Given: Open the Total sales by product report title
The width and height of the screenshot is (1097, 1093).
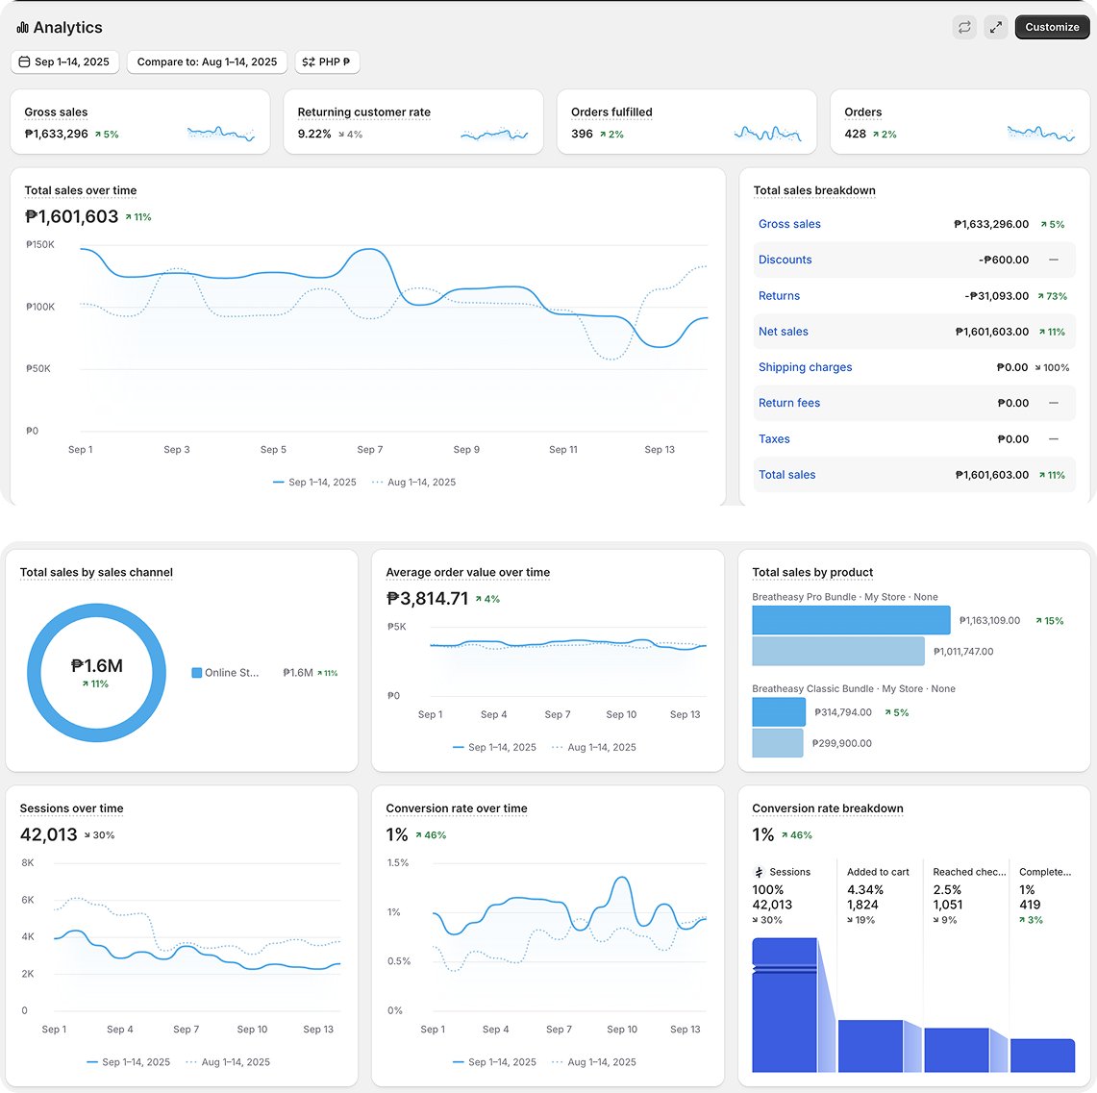Looking at the screenshot, I should click(x=812, y=572).
